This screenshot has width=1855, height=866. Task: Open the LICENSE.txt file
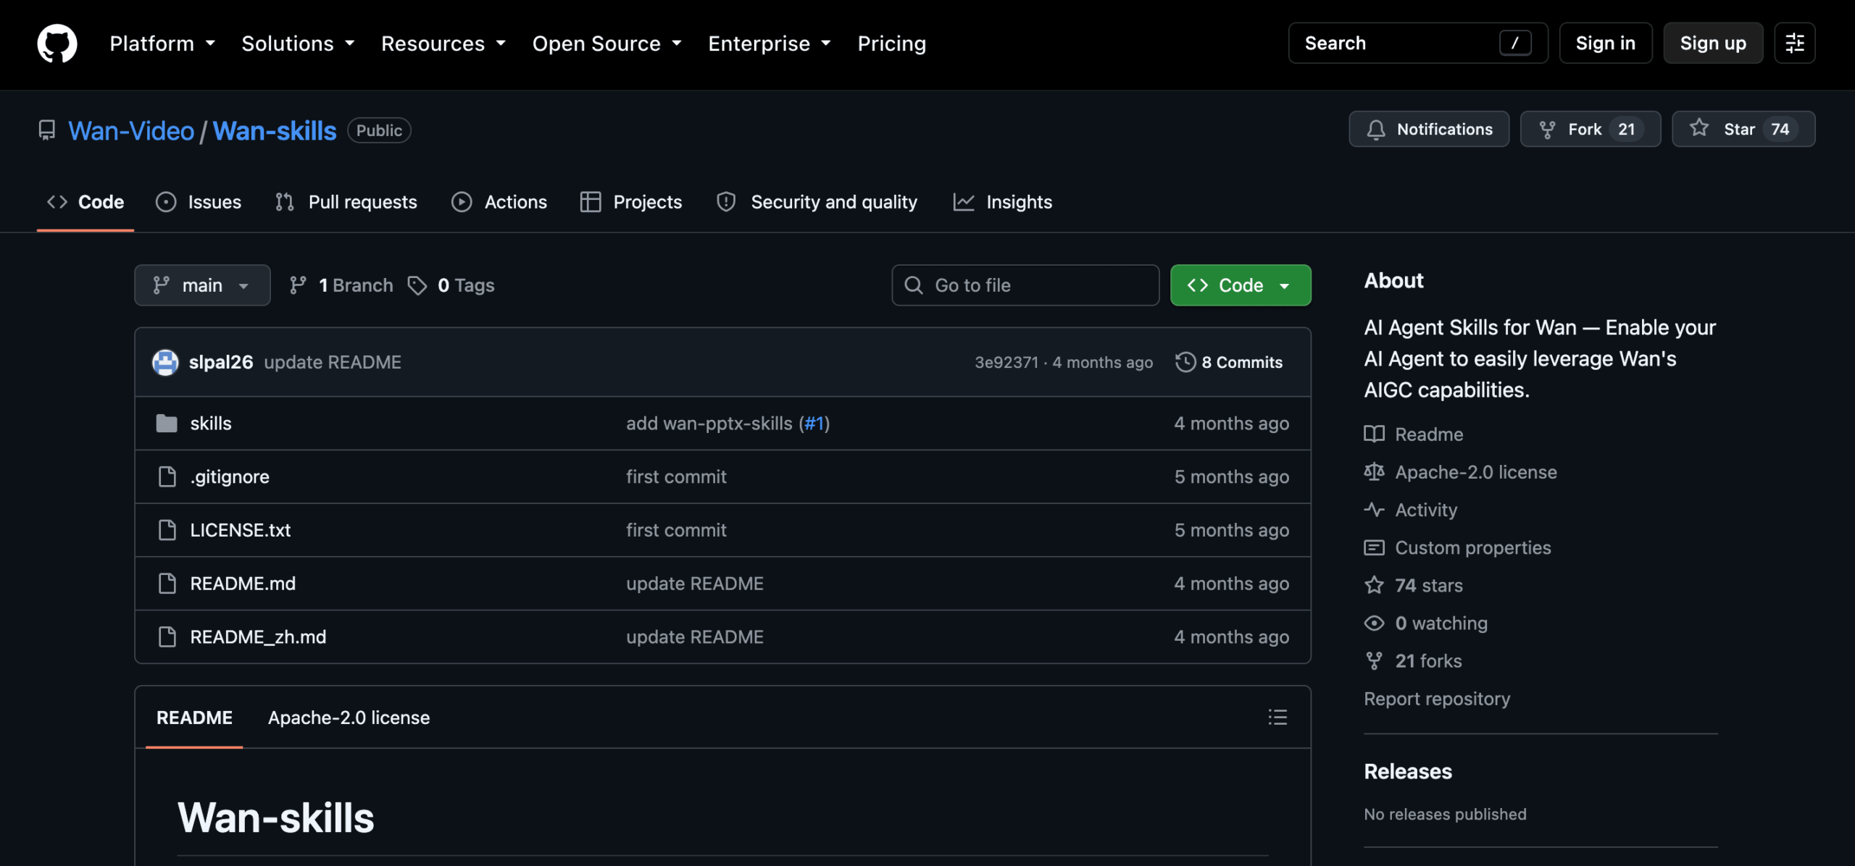241,531
